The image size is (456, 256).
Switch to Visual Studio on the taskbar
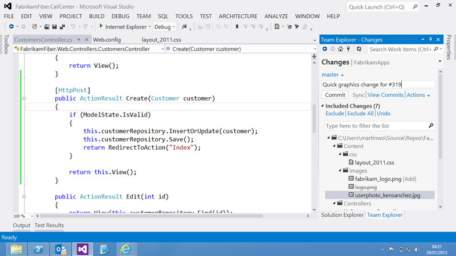tap(83, 249)
